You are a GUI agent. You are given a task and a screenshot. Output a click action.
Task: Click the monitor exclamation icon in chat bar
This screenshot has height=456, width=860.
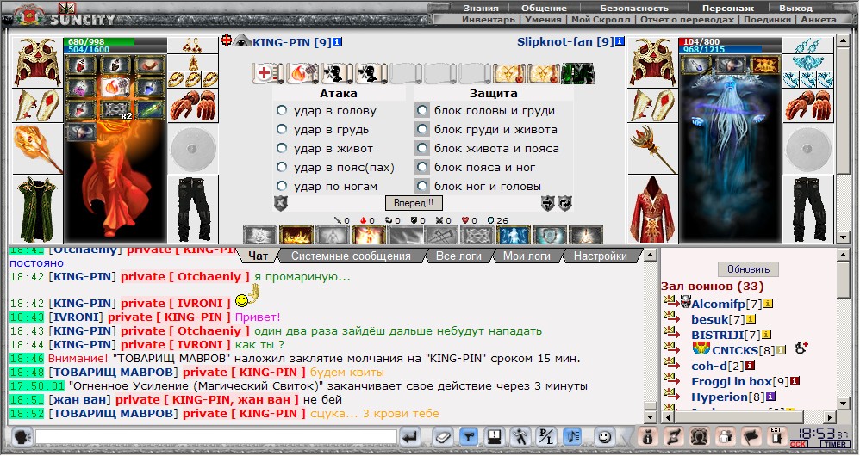tap(494, 437)
